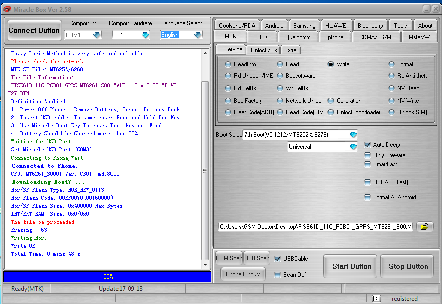Viewport: 442px width, 304px height.
Task: Enable Scan Def checkbox
Action: click(x=277, y=275)
